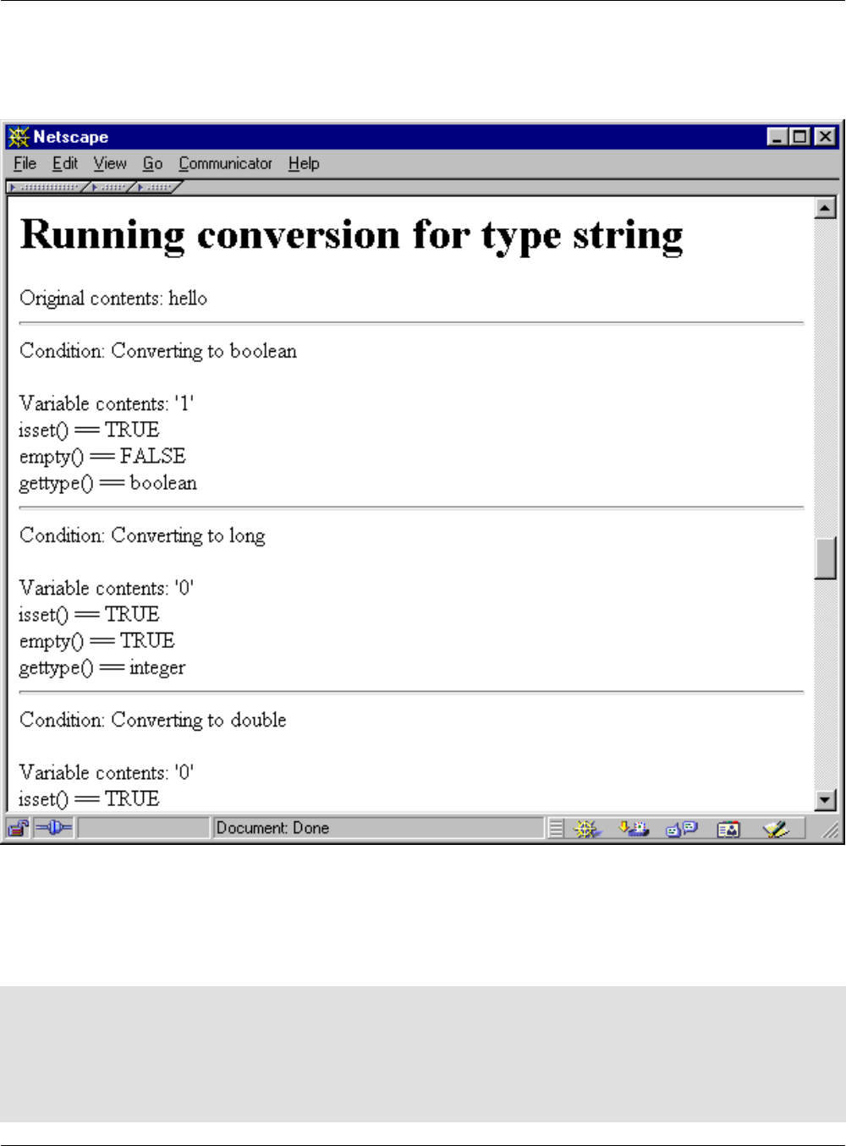
Task: Expand the third collapsed toolbar tab
Action: click(x=157, y=187)
